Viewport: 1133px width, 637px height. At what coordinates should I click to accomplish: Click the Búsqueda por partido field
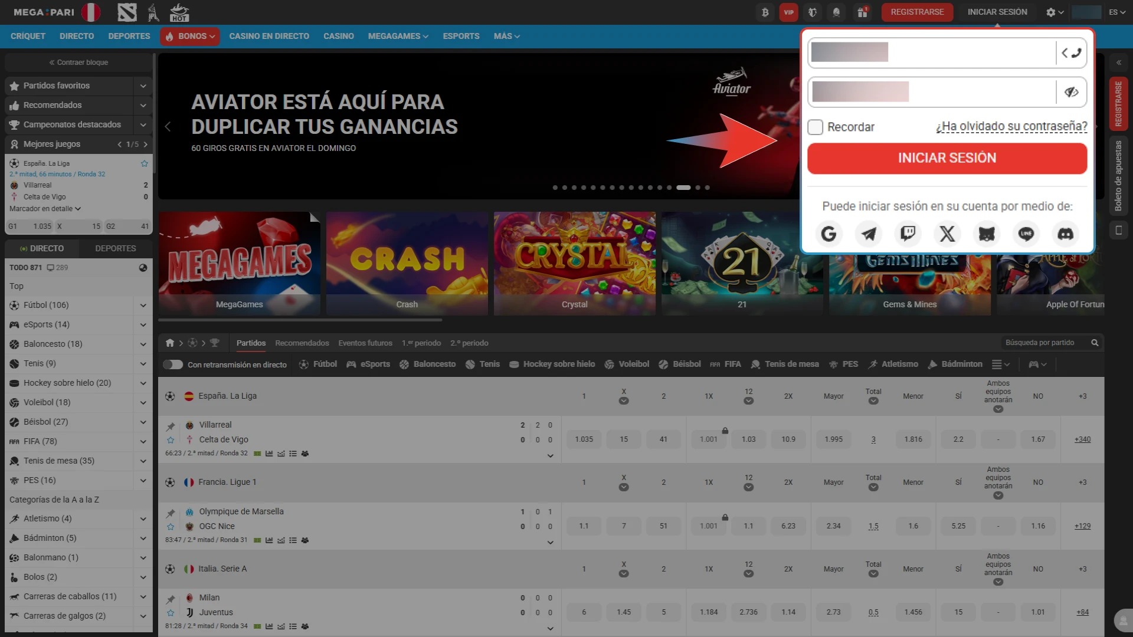(1046, 343)
